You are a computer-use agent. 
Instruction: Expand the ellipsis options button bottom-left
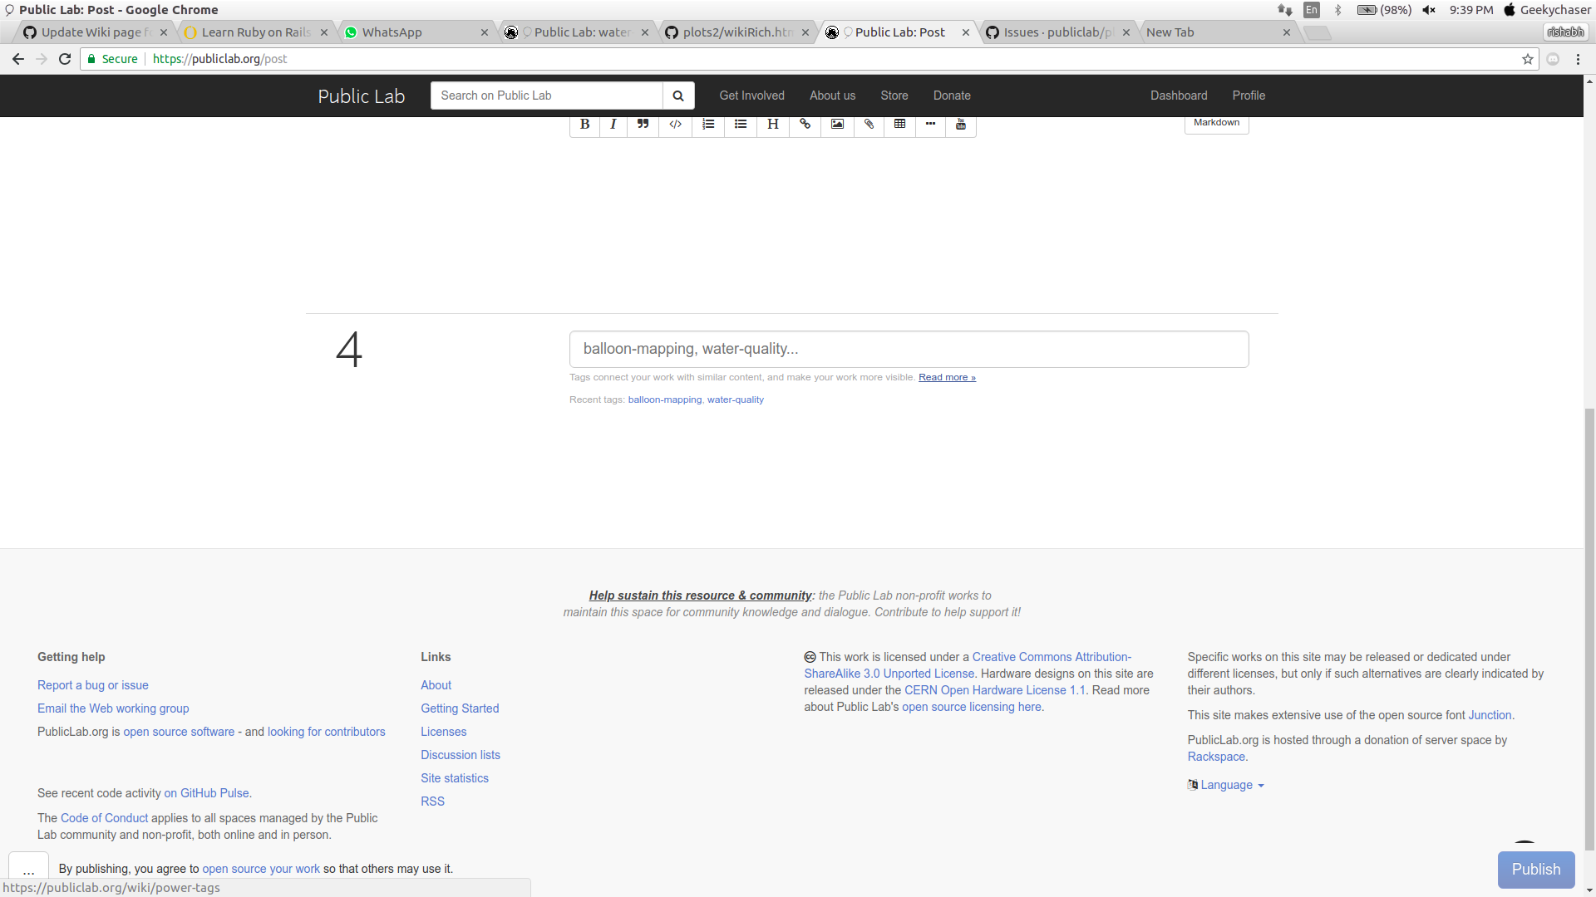pos(28,870)
